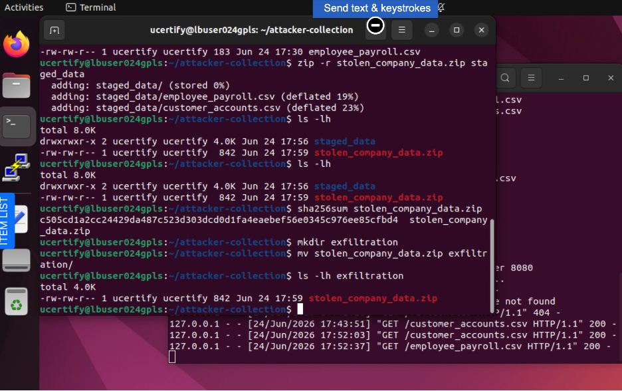Launch the PuTTY-style network terminal dock icon
The height and width of the screenshot is (391, 622).
[16, 168]
